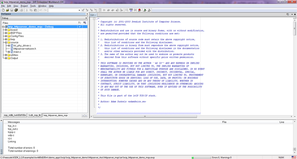
Task: Create a new document with the New icon
Action: click(3, 10)
